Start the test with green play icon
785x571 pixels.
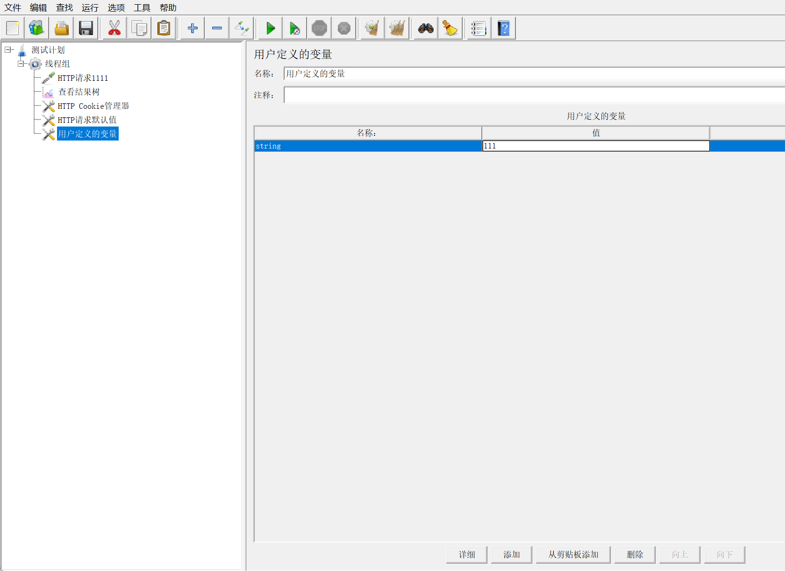pyautogui.click(x=271, y=28)
